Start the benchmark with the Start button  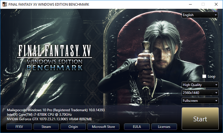pyautogui.click(x=200, y=119)
